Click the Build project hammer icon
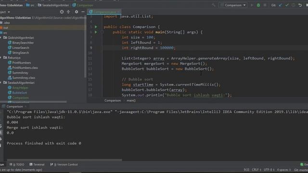 coord(214,5)
